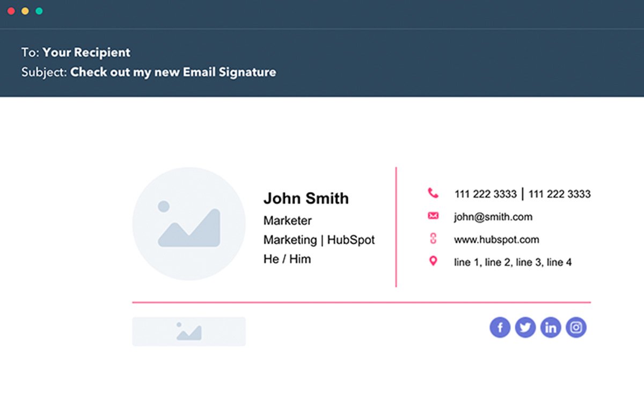The width and height of the screenshot is (644, 395).
Task: Click the website link icon
Action: coord(433,239)
